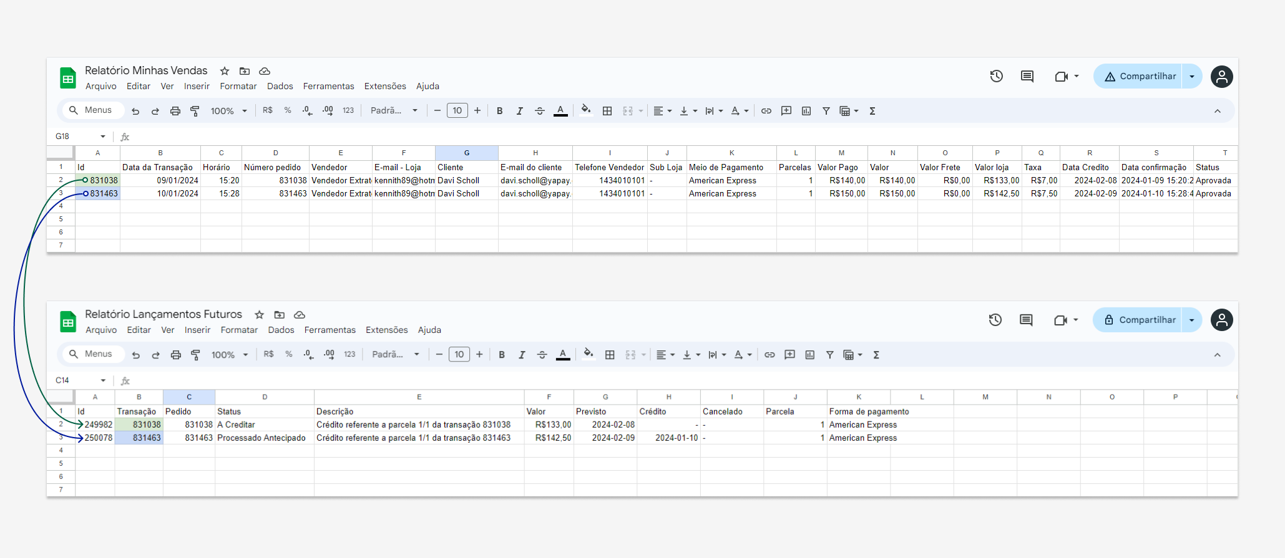Click insert comment icon in Minhas Vendas toolbar
Screen dimensions: 1285x558
pos(786,111)
